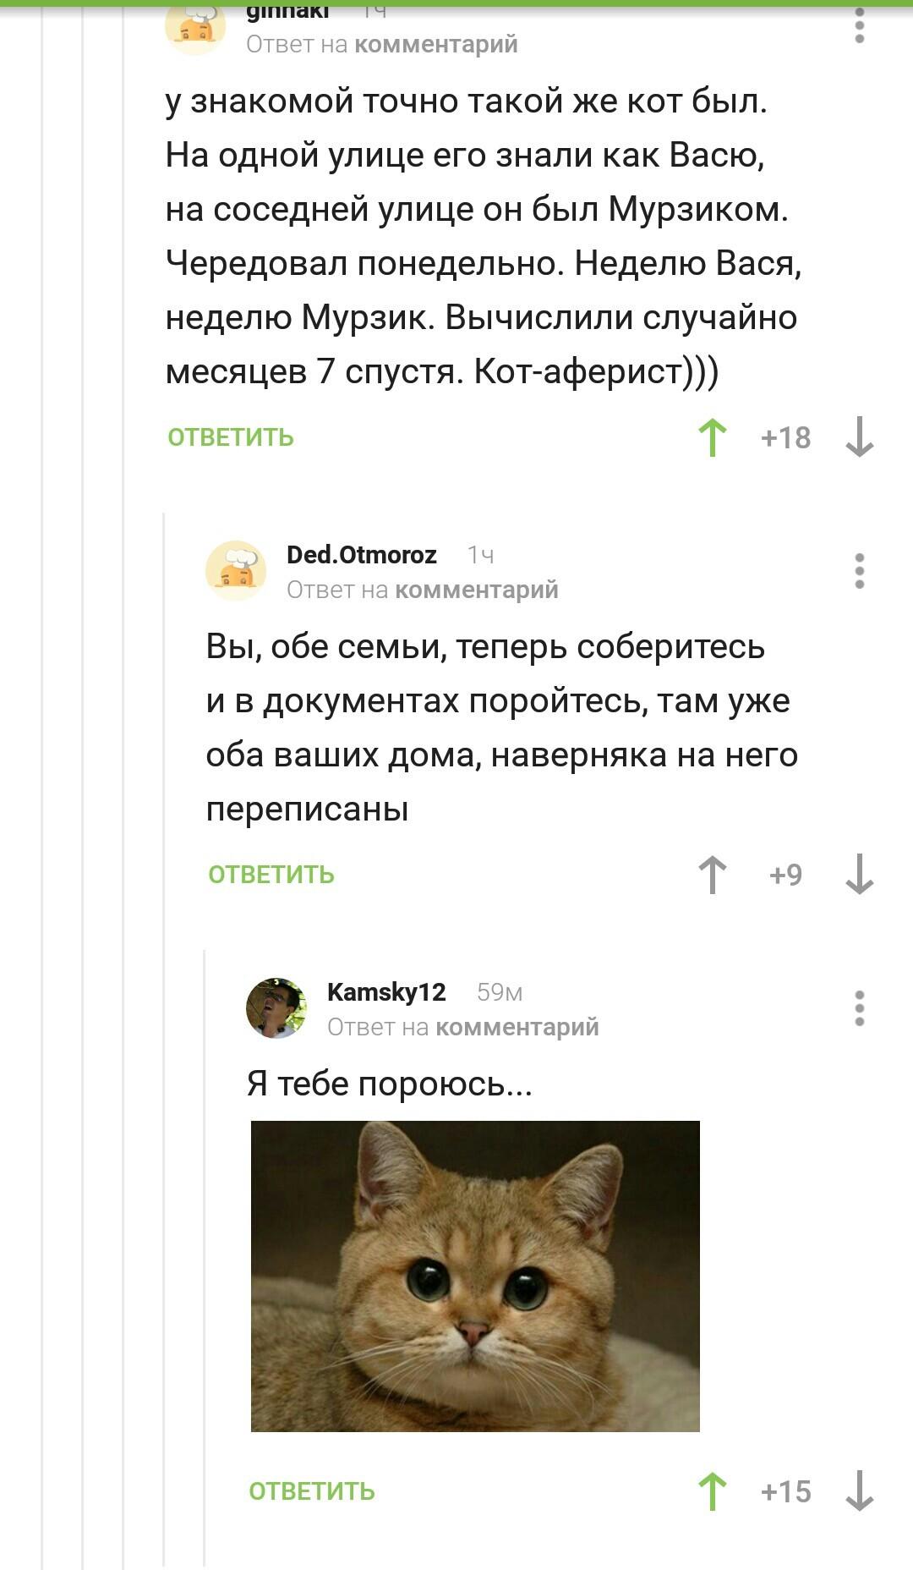Downvote Kamsky12's comment rated +15
Screen dimensions: 913x1570
pos(860,1490)
